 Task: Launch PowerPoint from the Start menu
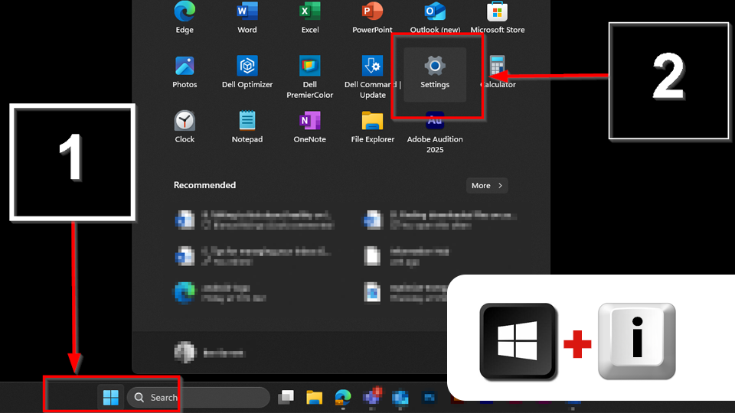click(x=372, y=17)
